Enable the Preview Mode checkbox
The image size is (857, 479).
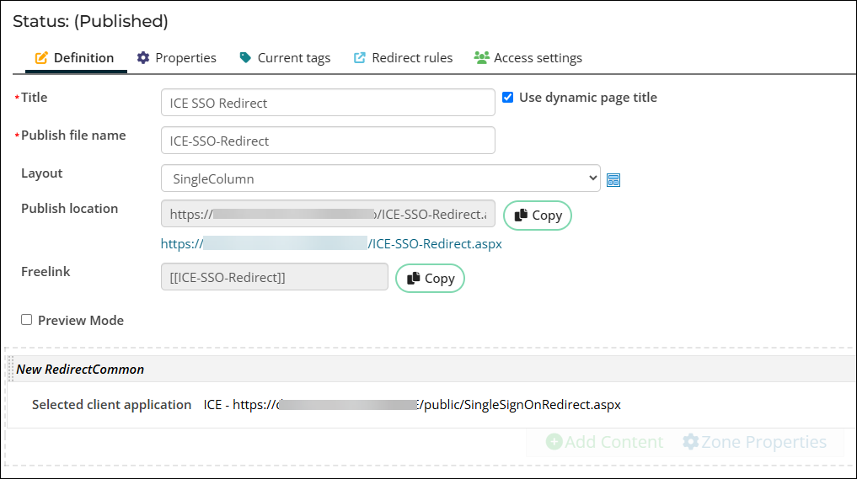pyautogui.click(x=27, y=320)
